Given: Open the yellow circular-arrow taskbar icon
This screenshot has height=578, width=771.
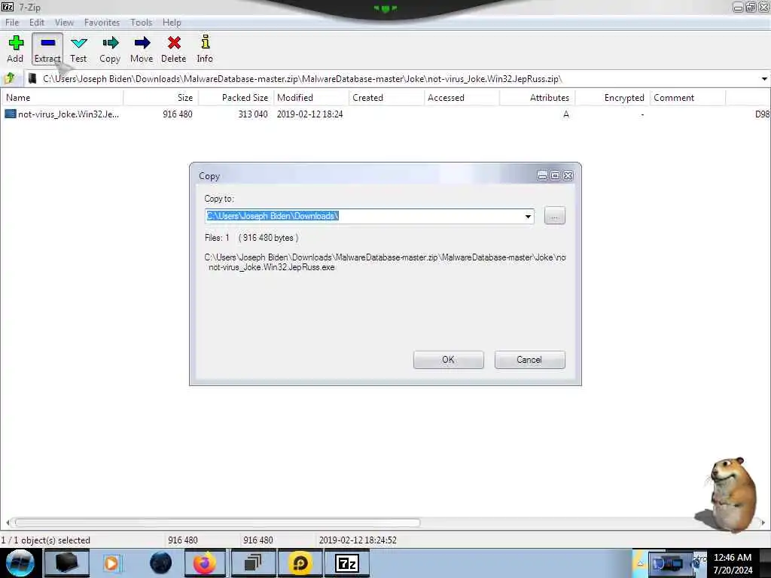Looking at the screenshot, I should (300, 563).
